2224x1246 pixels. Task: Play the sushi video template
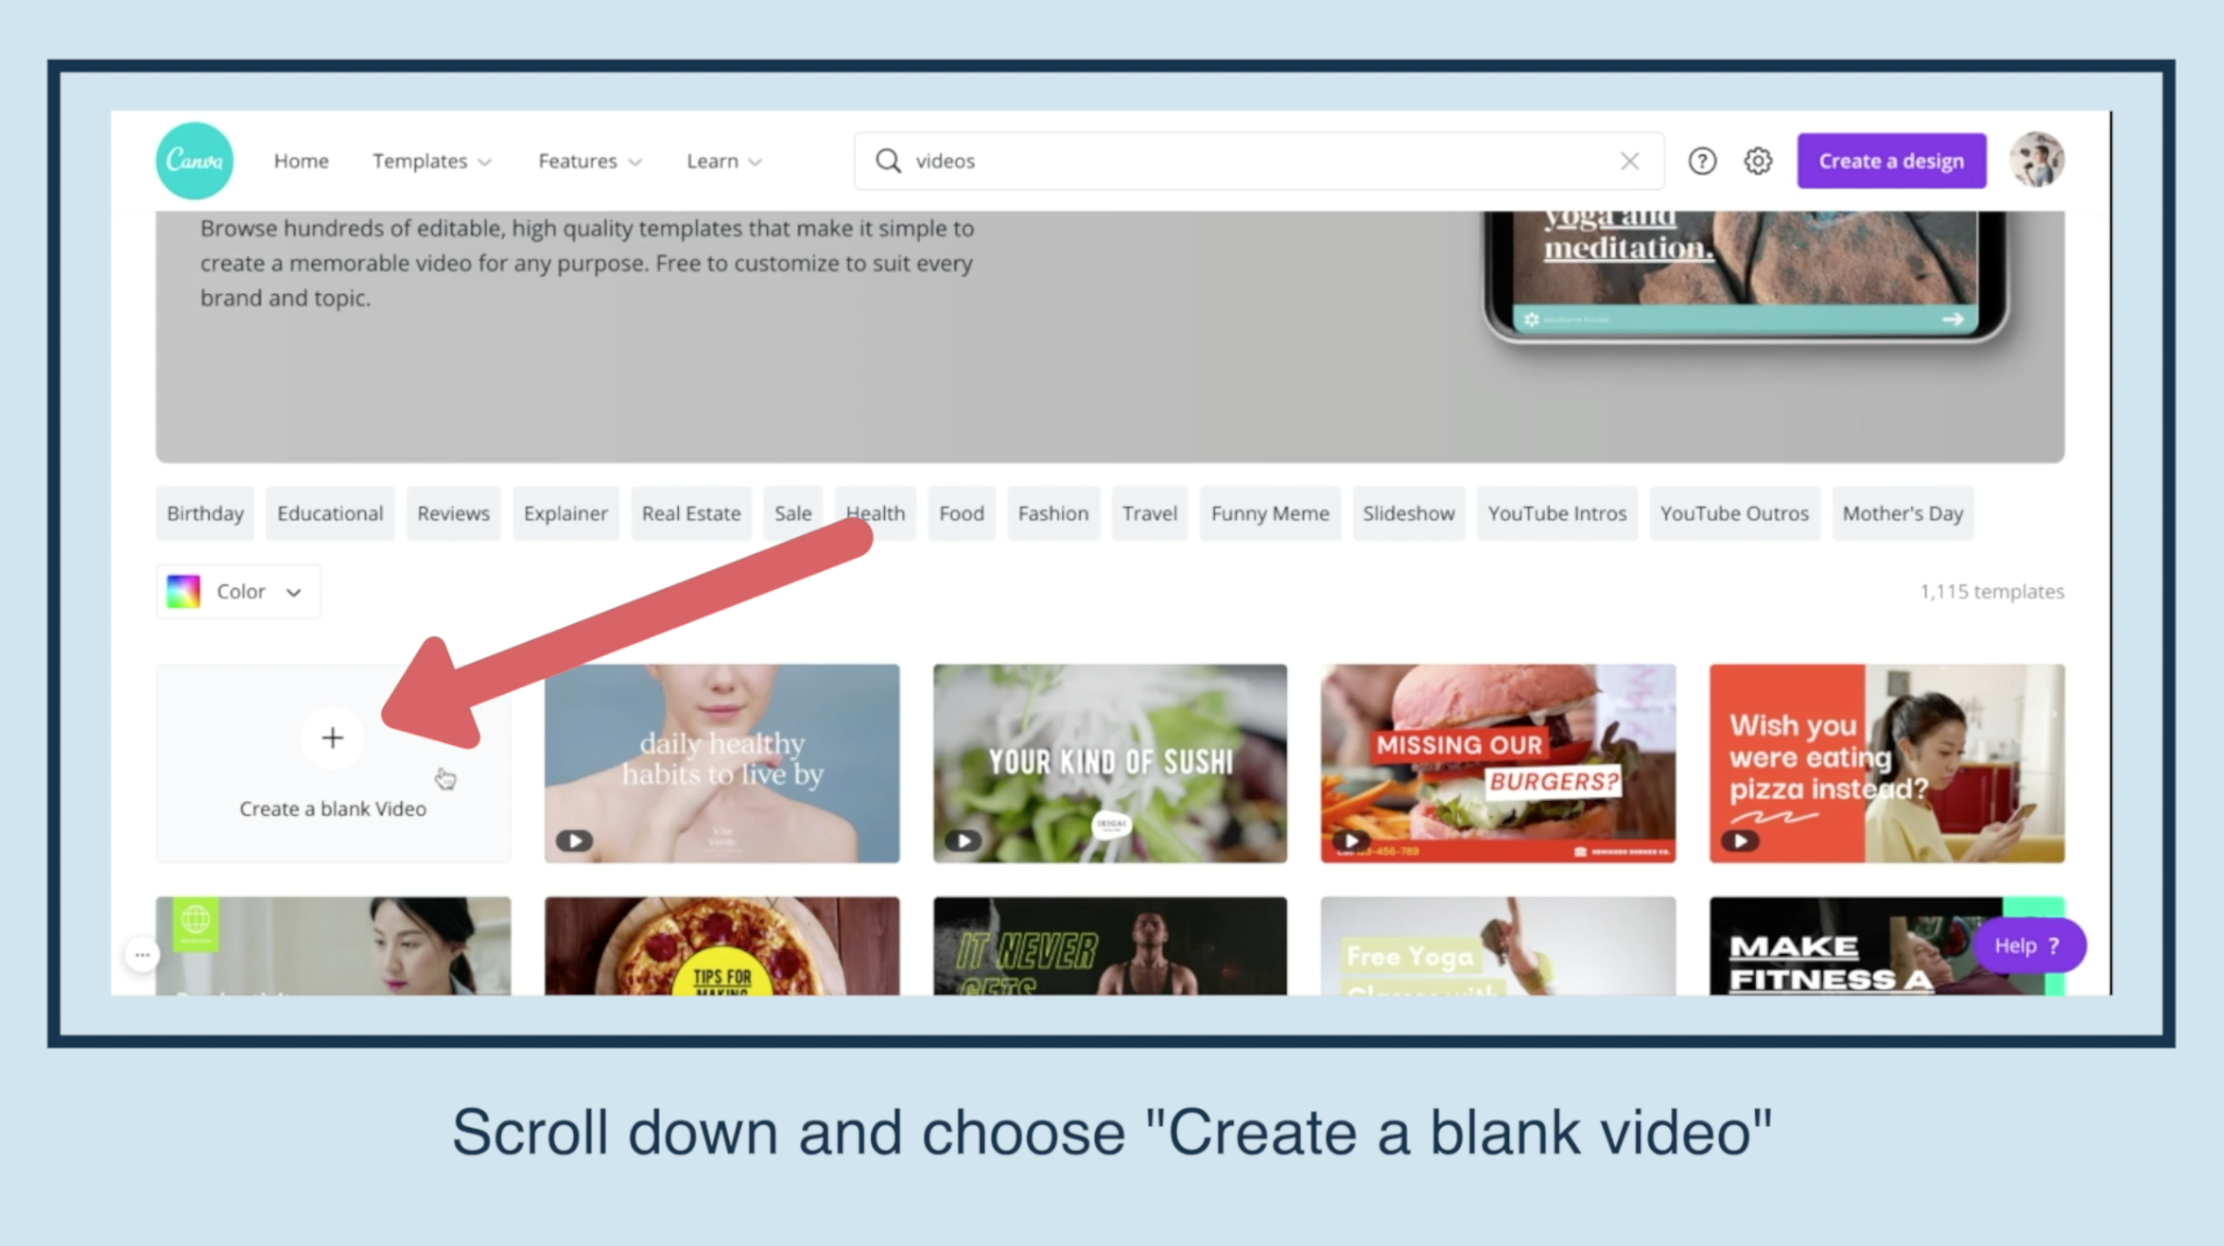click(963, 841)
